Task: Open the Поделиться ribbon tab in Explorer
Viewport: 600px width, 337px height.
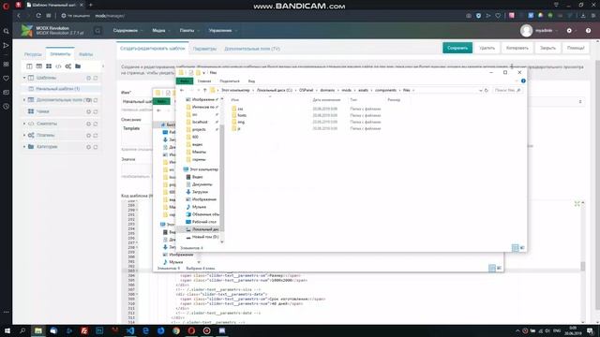Action: coord(230,81)
